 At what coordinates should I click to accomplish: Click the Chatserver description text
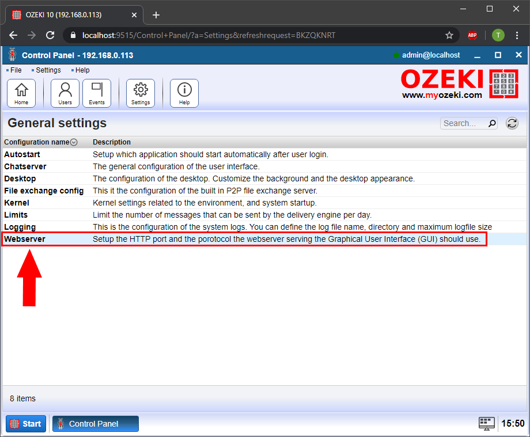pos(176,166)
